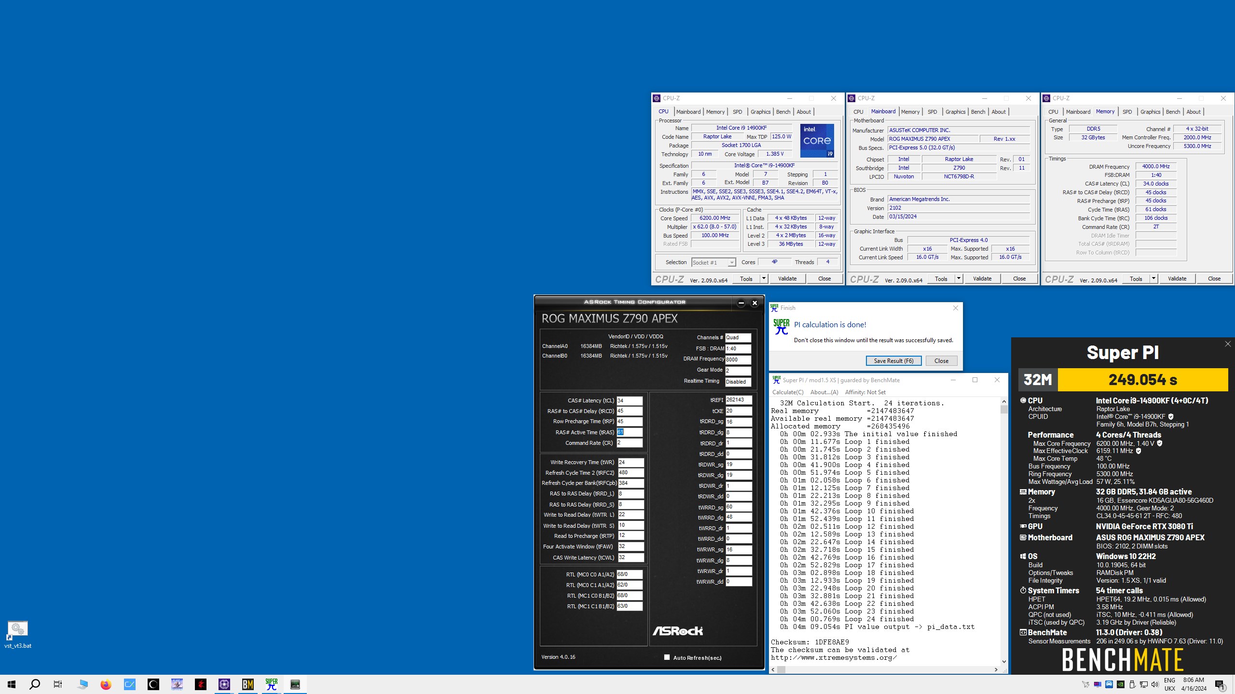The image size is (1235, 694).
Task: Open the ASRock Timing Configurator taskbar icon
Action: [x=295, y=684]
